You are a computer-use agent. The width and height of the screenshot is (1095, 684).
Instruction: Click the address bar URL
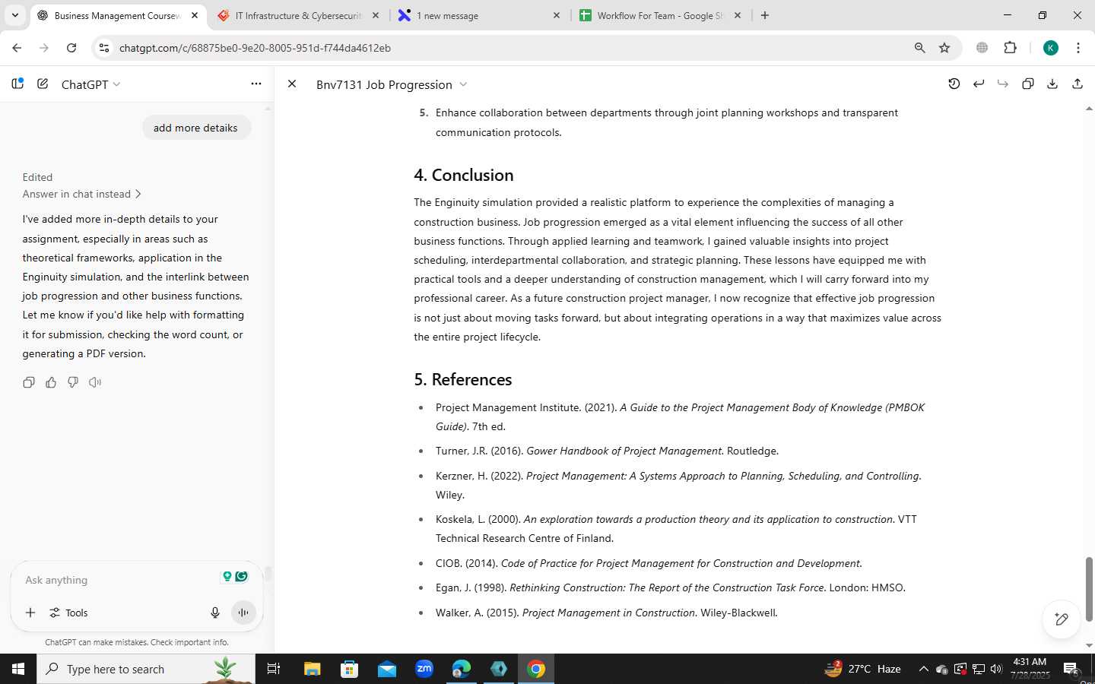click(255, 48)
